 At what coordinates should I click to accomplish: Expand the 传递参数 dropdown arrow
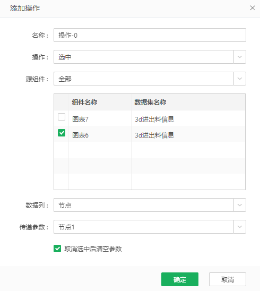(x=240, y=227)
